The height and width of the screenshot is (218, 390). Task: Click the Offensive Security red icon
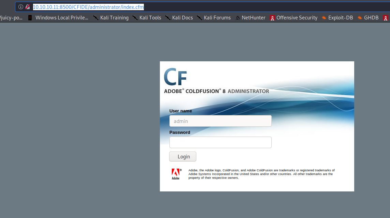[x=272, y=18]
